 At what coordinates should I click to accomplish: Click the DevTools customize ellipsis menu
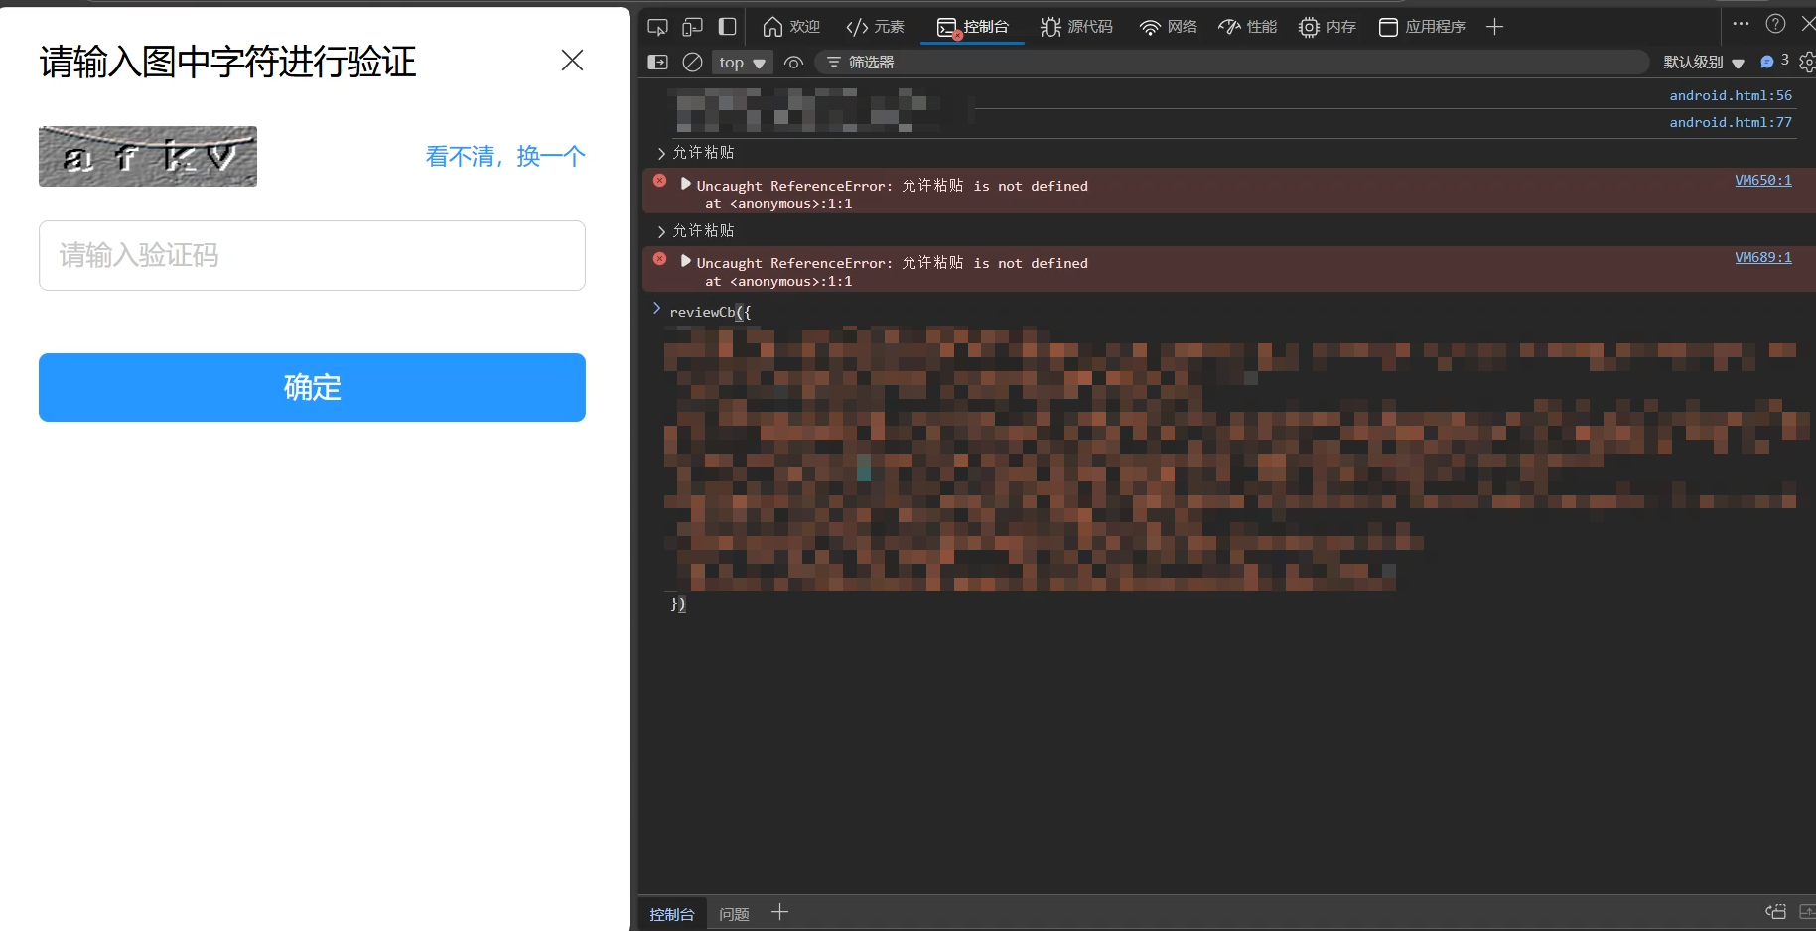pos(1741,24)
